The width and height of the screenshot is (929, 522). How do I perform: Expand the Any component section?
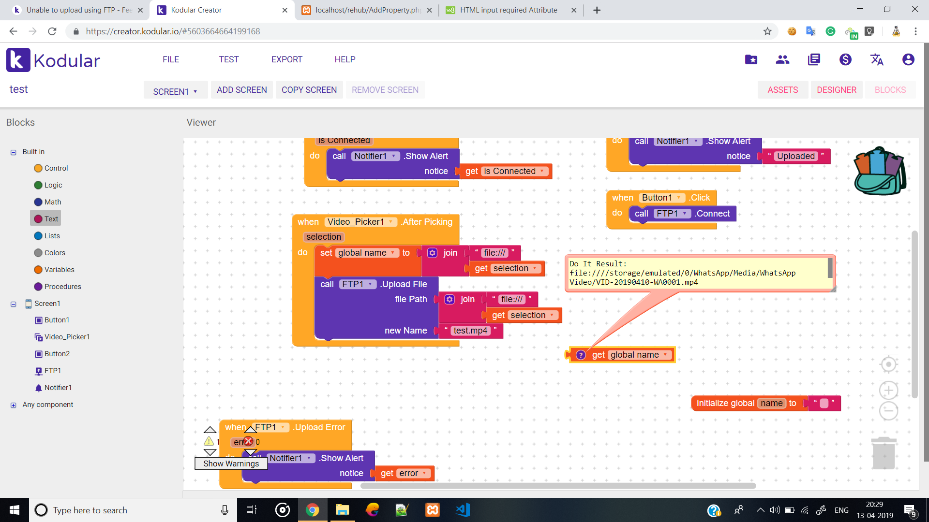14,405
